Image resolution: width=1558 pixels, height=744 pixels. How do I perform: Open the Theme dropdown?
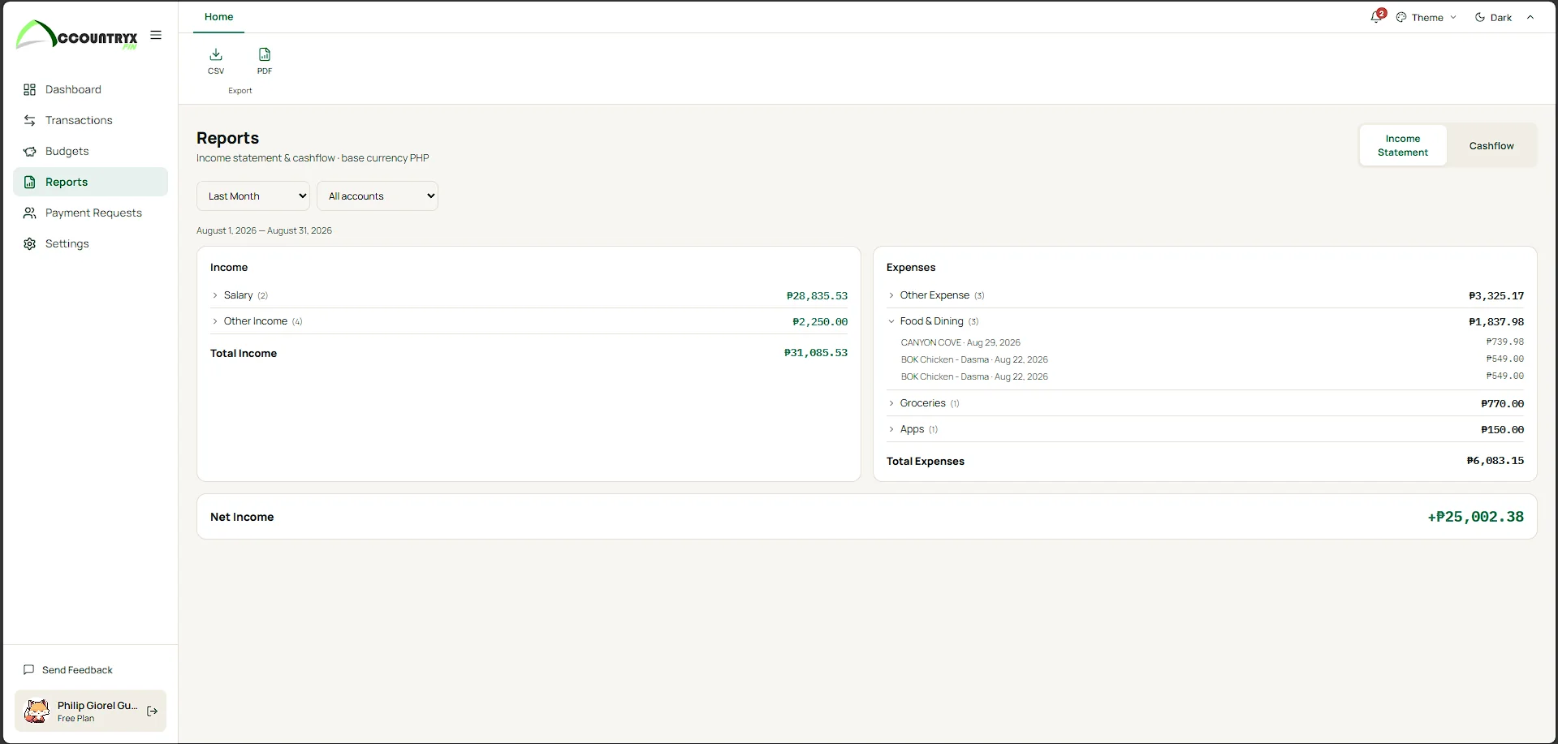1426,17
